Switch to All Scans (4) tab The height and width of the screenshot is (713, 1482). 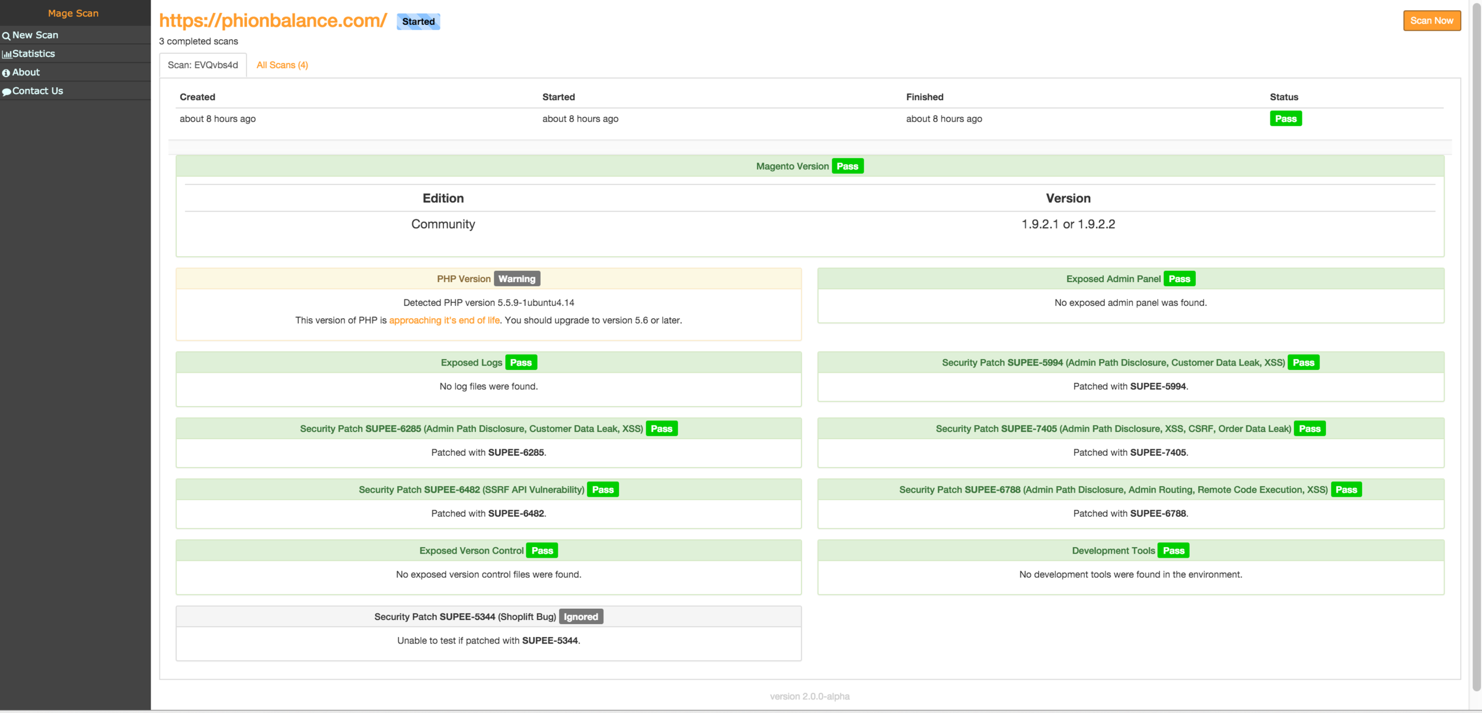pos(282,65)
